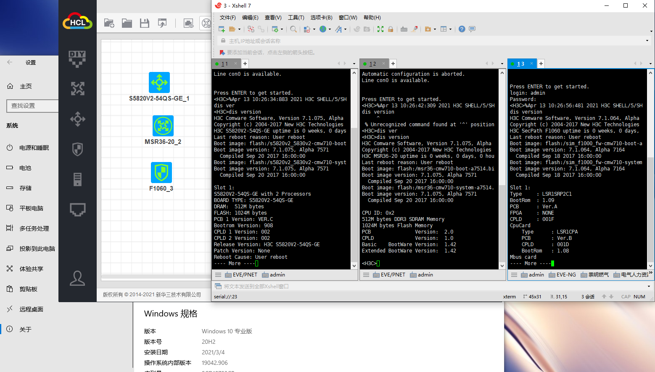Click the Xshell new session icon
655x372 pixels.
click(x=222, y=29)
